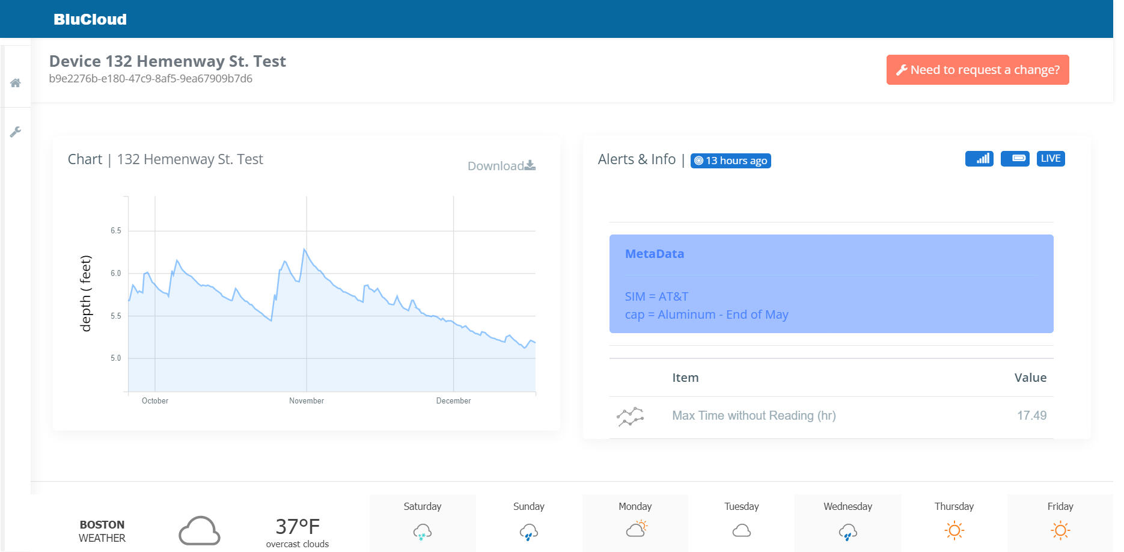Click Monday's partly cloudy weather icon
This screenshot has width=1124, height=552.
click(x=635, y=530)
